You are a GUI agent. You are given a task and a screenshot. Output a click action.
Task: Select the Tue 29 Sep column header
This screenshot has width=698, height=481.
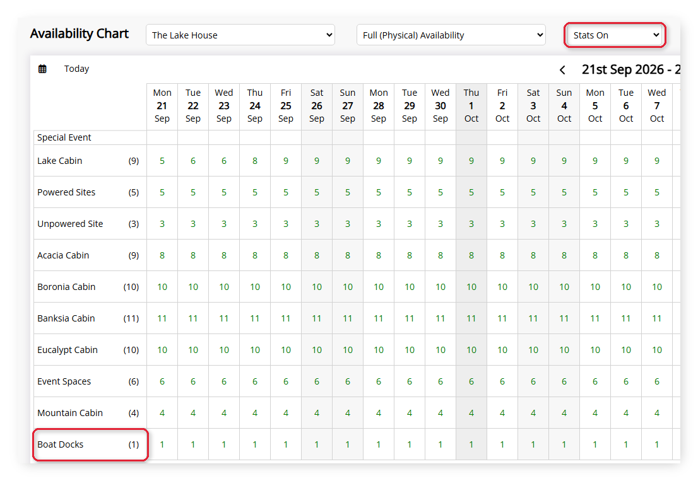pyautogui.click(x=410, y=106)
